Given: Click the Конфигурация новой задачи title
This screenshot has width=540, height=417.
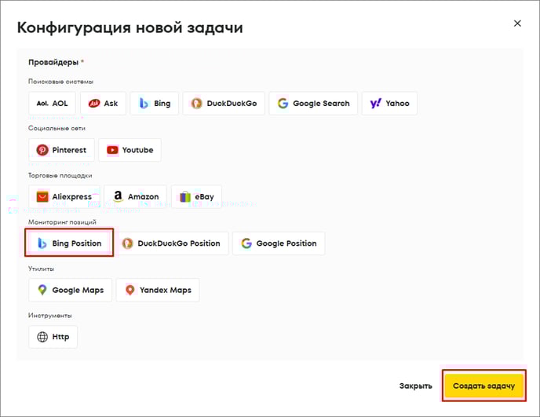Looking at the screenshot, I should tap(130, 28).
